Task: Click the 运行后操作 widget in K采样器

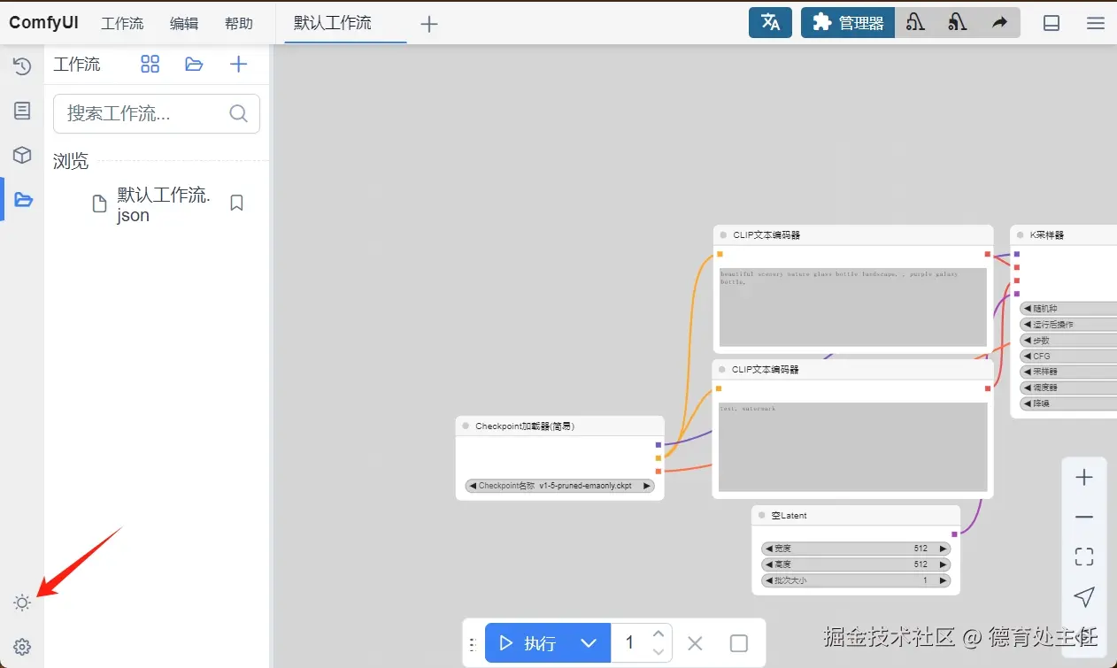Action: [x=1068, y=325]
